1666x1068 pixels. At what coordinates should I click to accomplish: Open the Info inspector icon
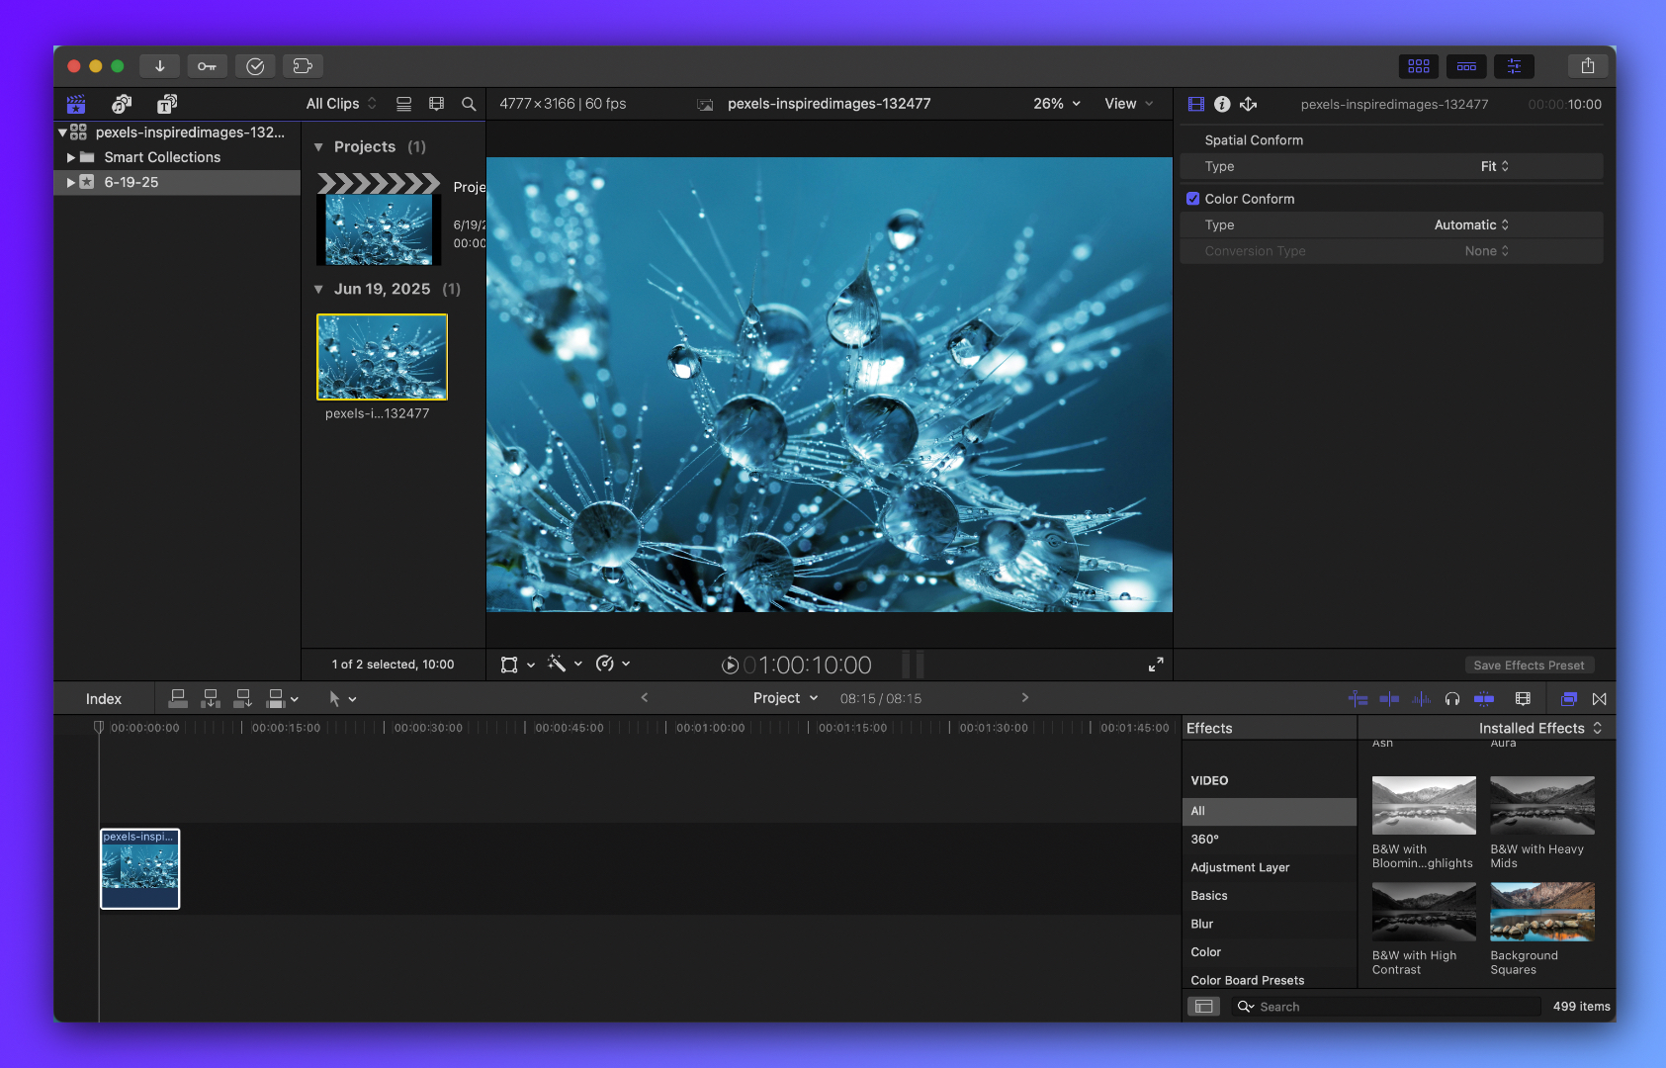coord(1222,104)
